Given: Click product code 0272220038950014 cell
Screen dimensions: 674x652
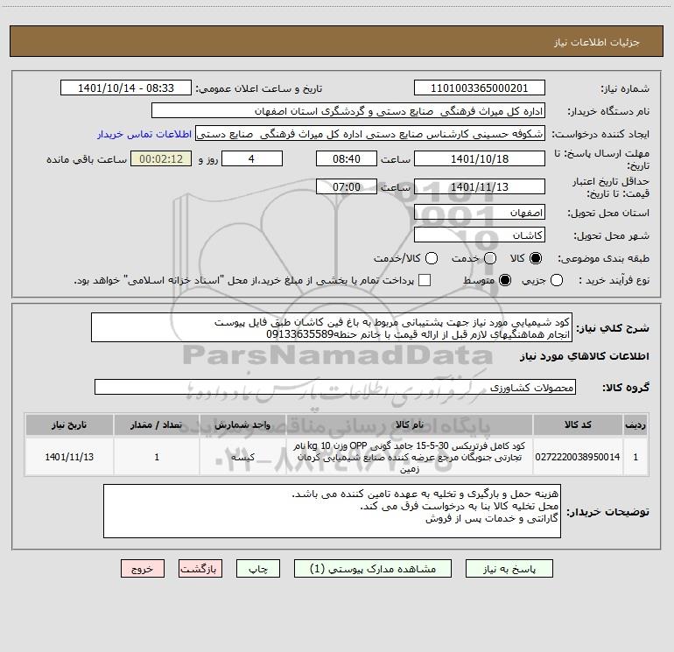Looking at the screenshot, I should tap(578, 457).
